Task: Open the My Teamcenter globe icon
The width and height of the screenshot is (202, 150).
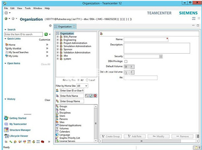Action: (x=6, y=124)
